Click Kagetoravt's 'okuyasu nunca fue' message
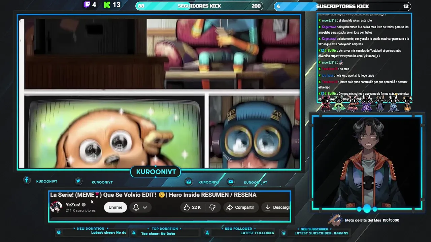 coord(363,30)
